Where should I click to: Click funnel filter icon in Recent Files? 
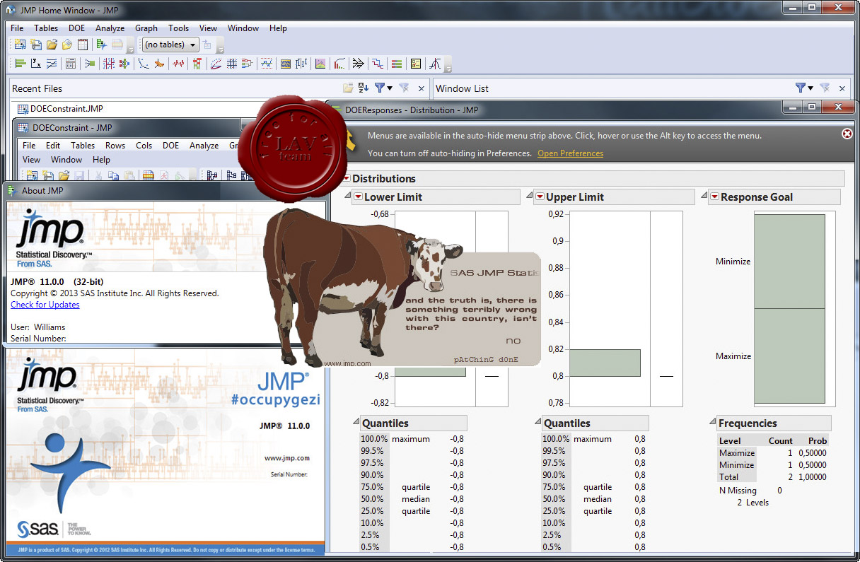(x=380, y=88)
